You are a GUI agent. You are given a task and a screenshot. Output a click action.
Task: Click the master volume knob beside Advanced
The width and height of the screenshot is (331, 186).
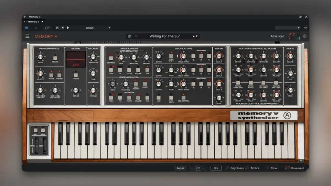coord(292,36)
